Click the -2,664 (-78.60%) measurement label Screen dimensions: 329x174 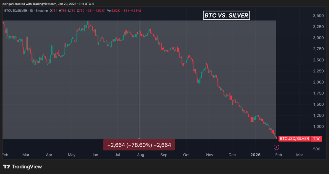pyautogui.click(x=139, y=145)
